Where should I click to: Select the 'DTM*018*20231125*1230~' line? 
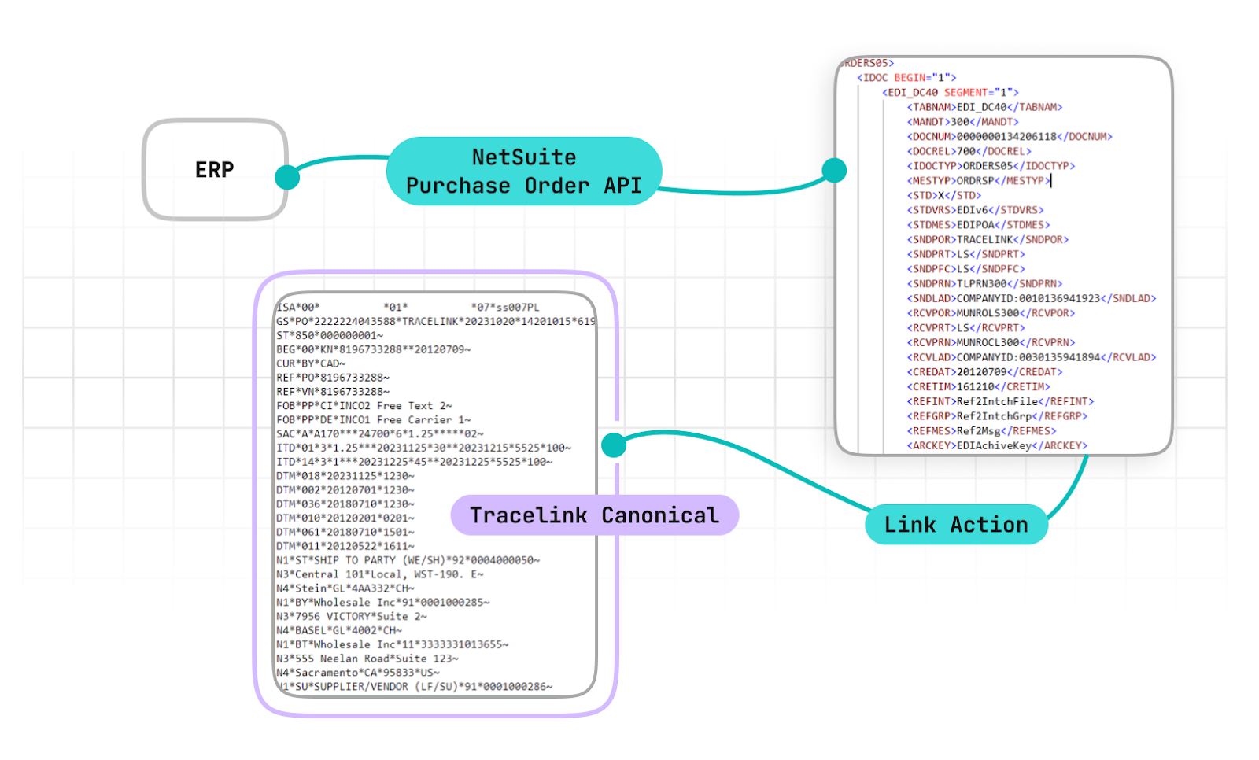coord(345,476)
